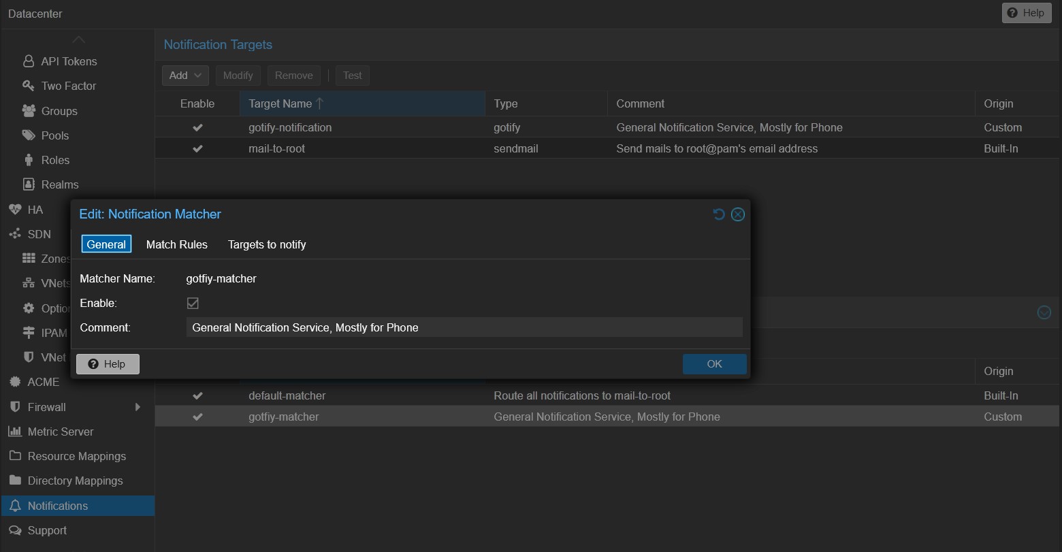Toggle enable checkmark for mail-to-root target
The width and height of the screenshot is (1062, 552).
197,148
